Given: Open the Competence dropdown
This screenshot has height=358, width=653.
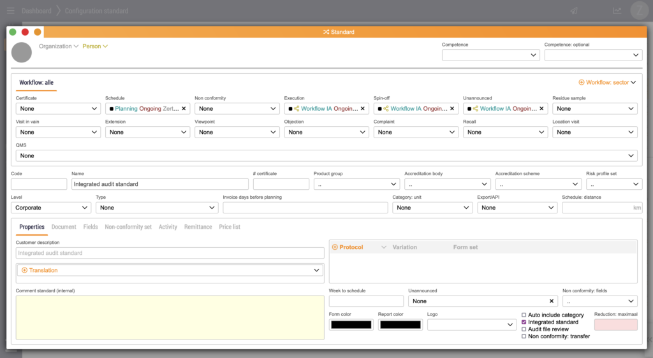Looking at the screenshot, I should (x=490, y=55).
